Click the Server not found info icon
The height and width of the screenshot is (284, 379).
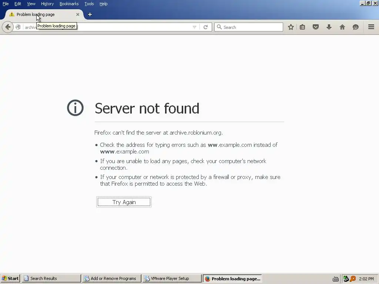click(75, 108)
